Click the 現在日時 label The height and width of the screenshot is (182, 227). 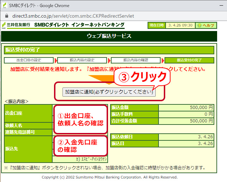pyautogui.click(x=157, y=25)
